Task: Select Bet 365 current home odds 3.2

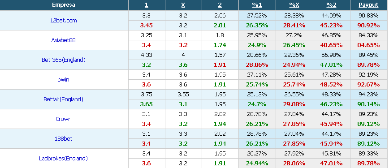Action: [x=147, y=65]
